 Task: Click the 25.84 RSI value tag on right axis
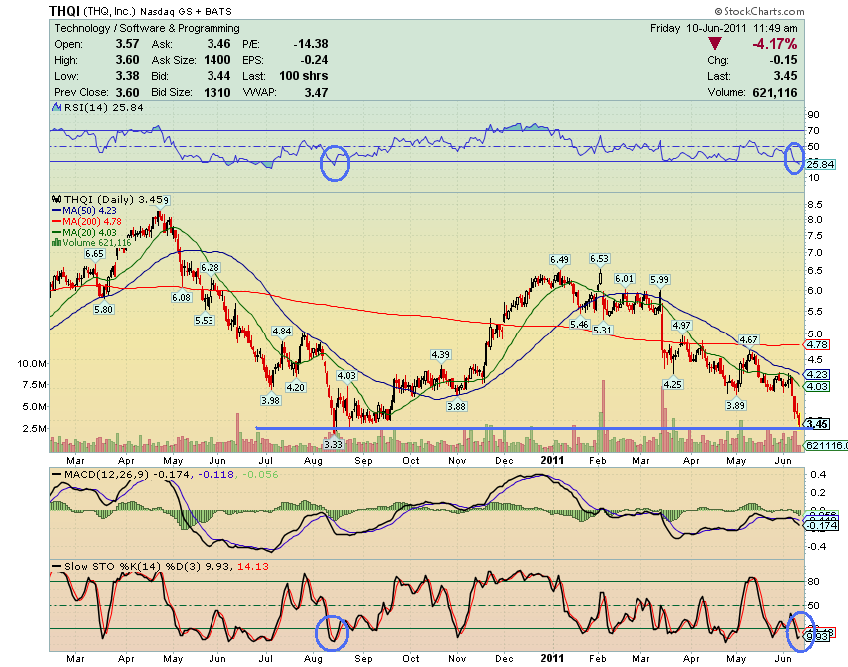pos(820,164)
